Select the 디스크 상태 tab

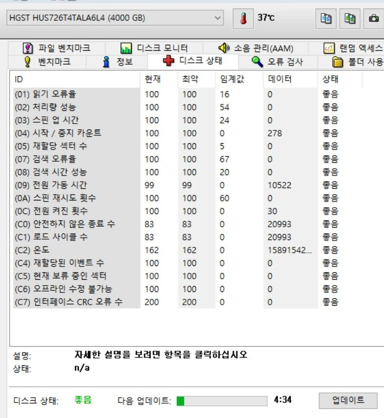tap(193, 61)
